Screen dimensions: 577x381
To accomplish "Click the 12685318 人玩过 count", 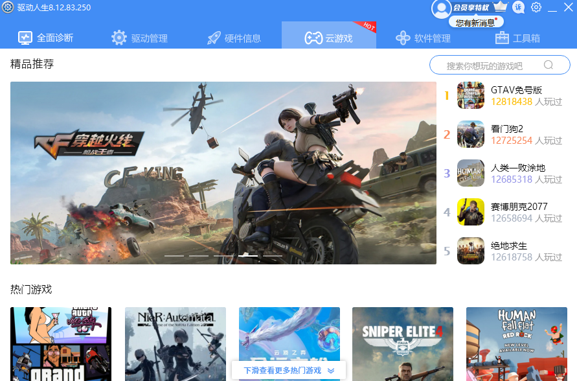I will pos(526,179).
